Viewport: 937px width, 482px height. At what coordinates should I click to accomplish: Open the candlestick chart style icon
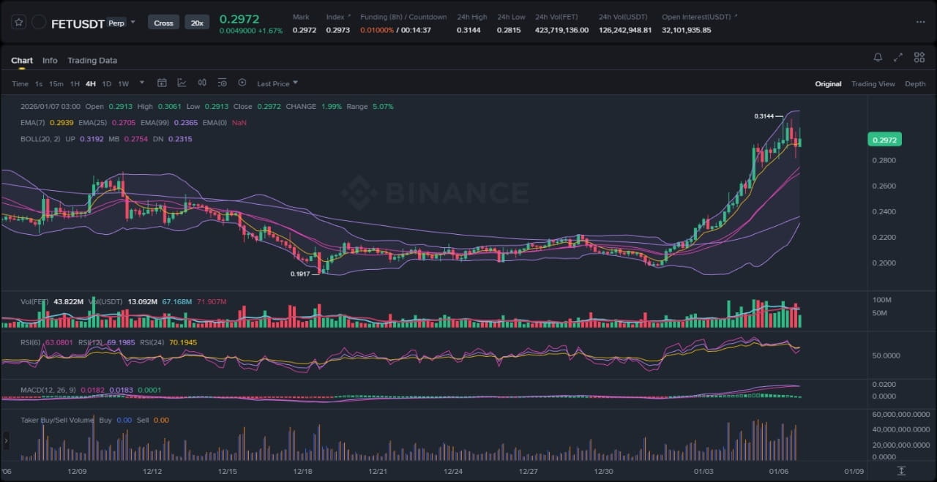tap(202, 83)
